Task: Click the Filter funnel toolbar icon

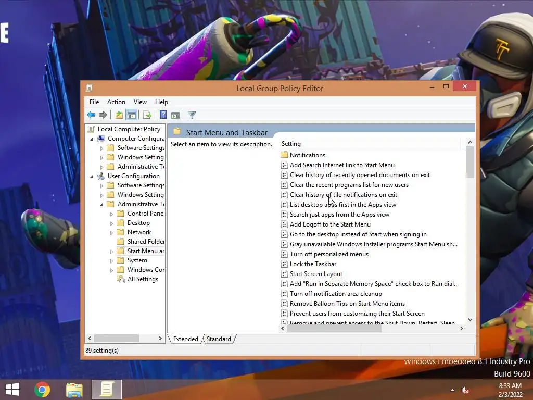Action: tap(192, 115)
